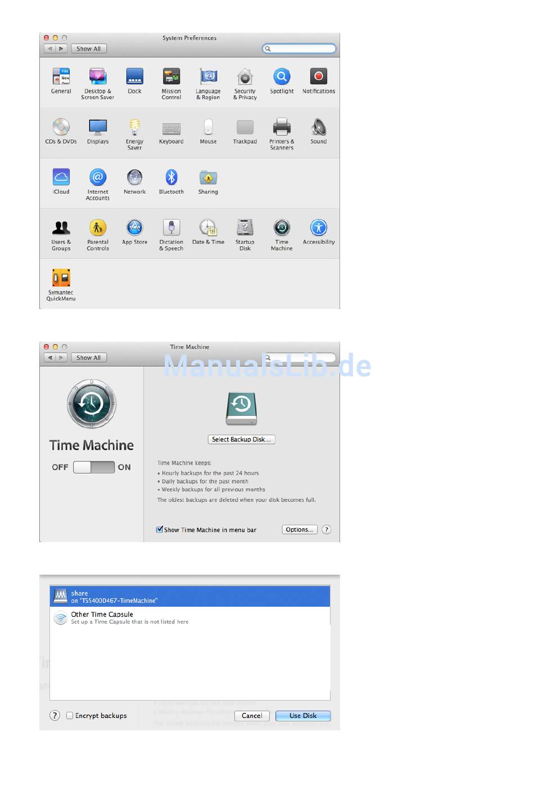The image size is (534, 791).
Task: Select the share disk on TS5400D467-TimeMachine
Action: pyautogui.click(x=190, y=597)
